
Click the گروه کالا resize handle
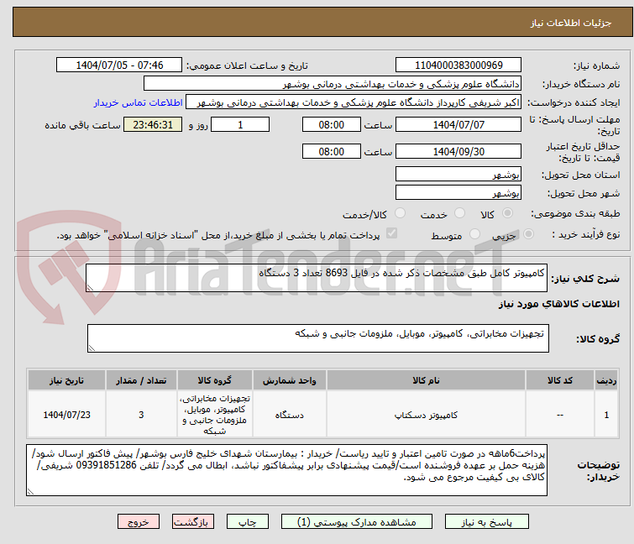pyautogui.click(x=92, y=348)
